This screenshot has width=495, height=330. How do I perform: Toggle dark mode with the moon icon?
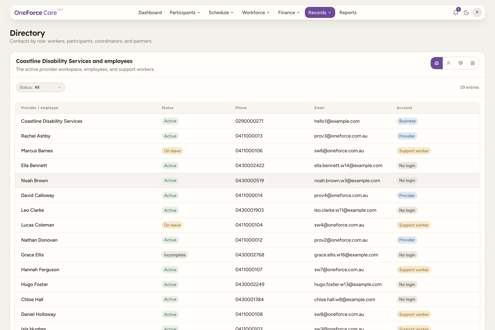click(x=466, y=13)
